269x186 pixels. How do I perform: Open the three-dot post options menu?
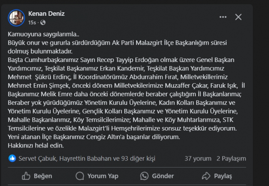pos(223,17)
